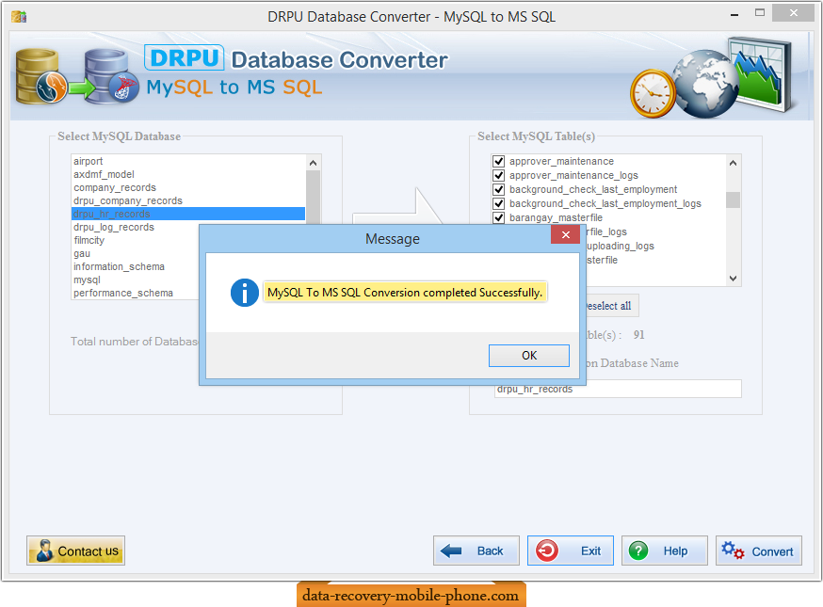Open Help with the question mark button

[x=663, y=551]
